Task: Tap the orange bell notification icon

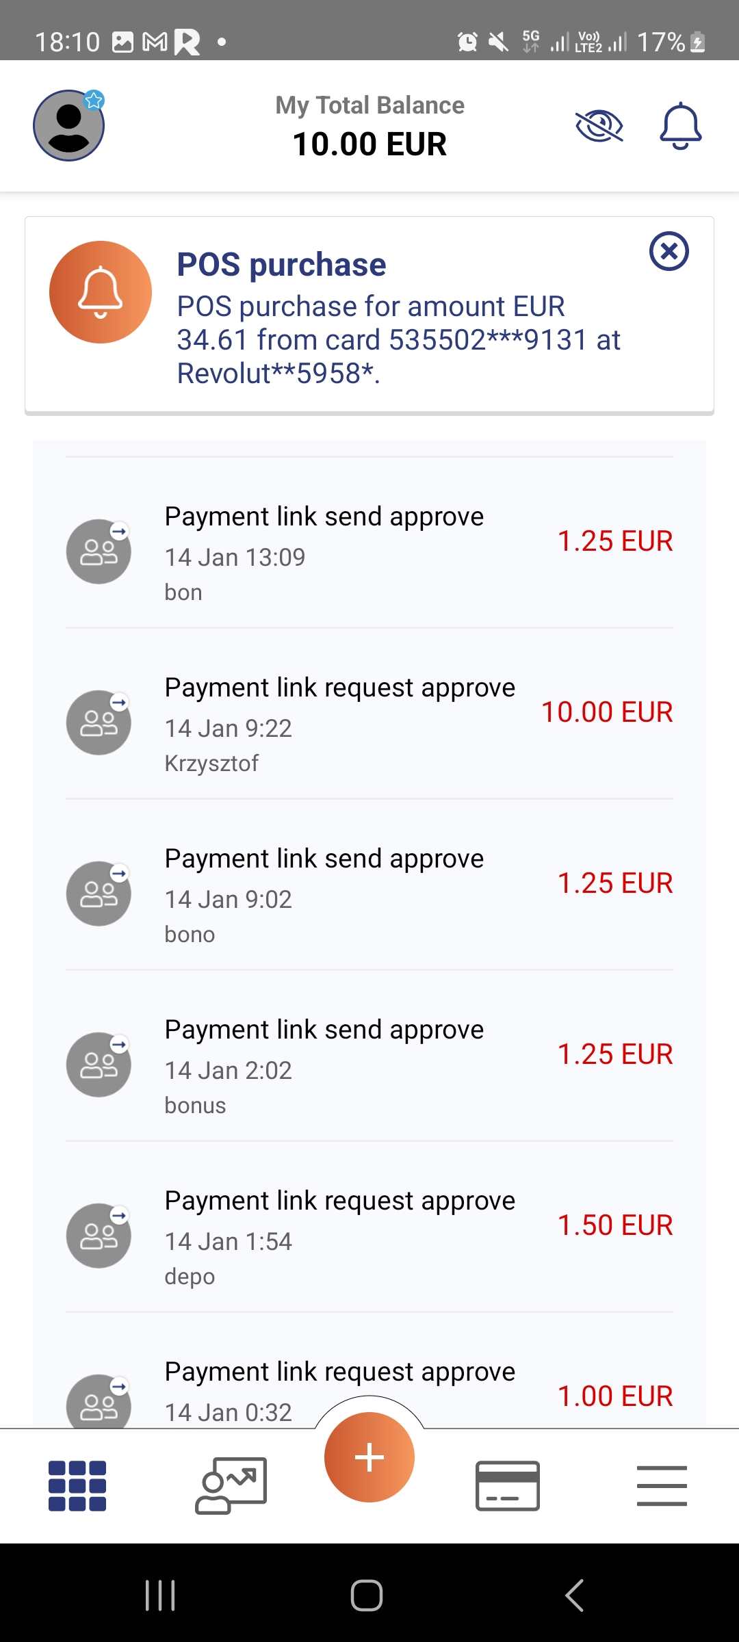Action: click(101, 292)
